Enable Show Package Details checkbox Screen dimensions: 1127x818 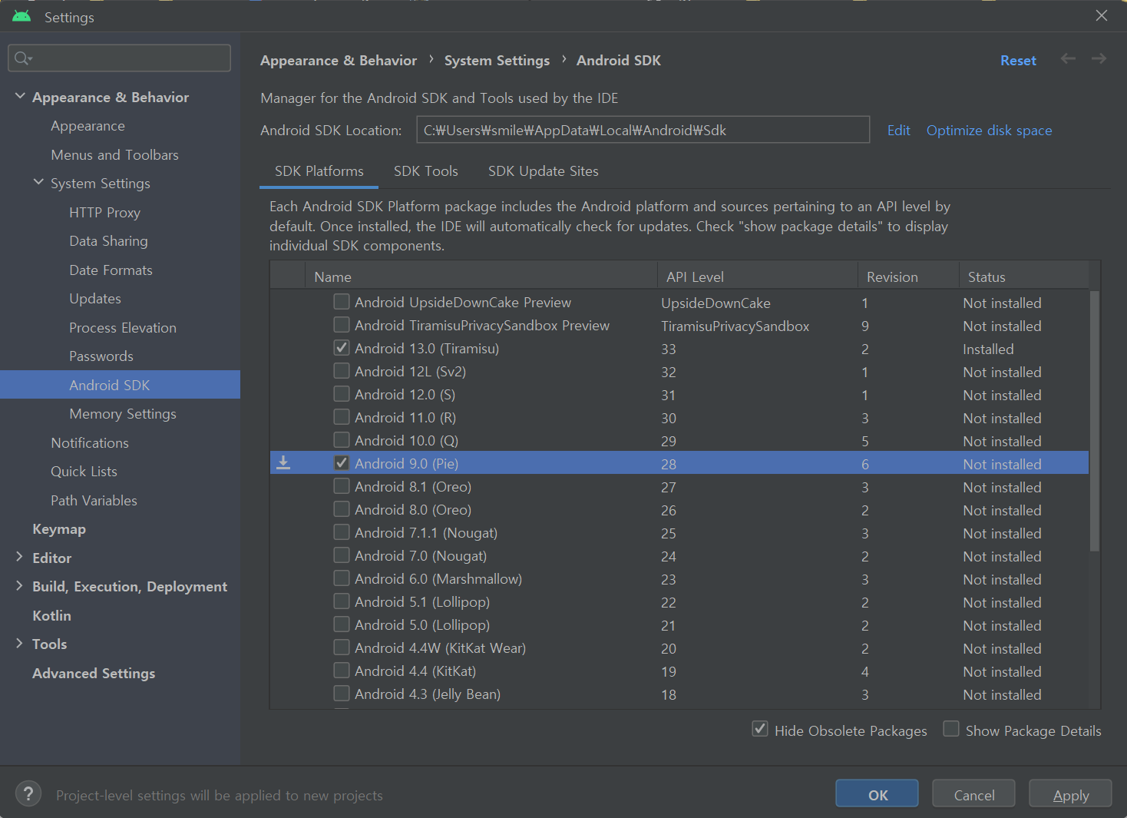pos(951,729)
